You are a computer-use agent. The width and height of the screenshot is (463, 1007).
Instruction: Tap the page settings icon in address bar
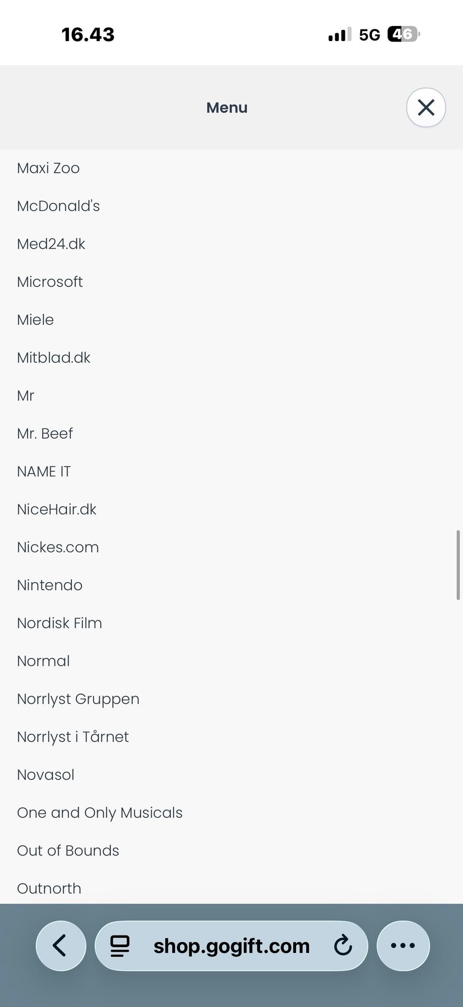click(120, 946)
